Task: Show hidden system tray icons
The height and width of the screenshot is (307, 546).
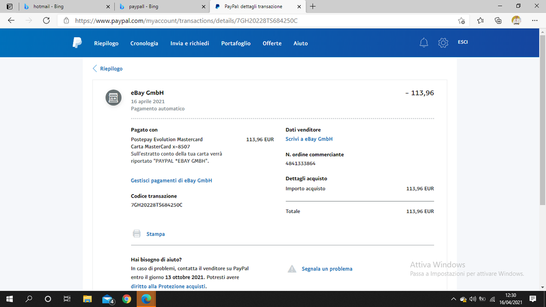Action: [x=454, y=299]
